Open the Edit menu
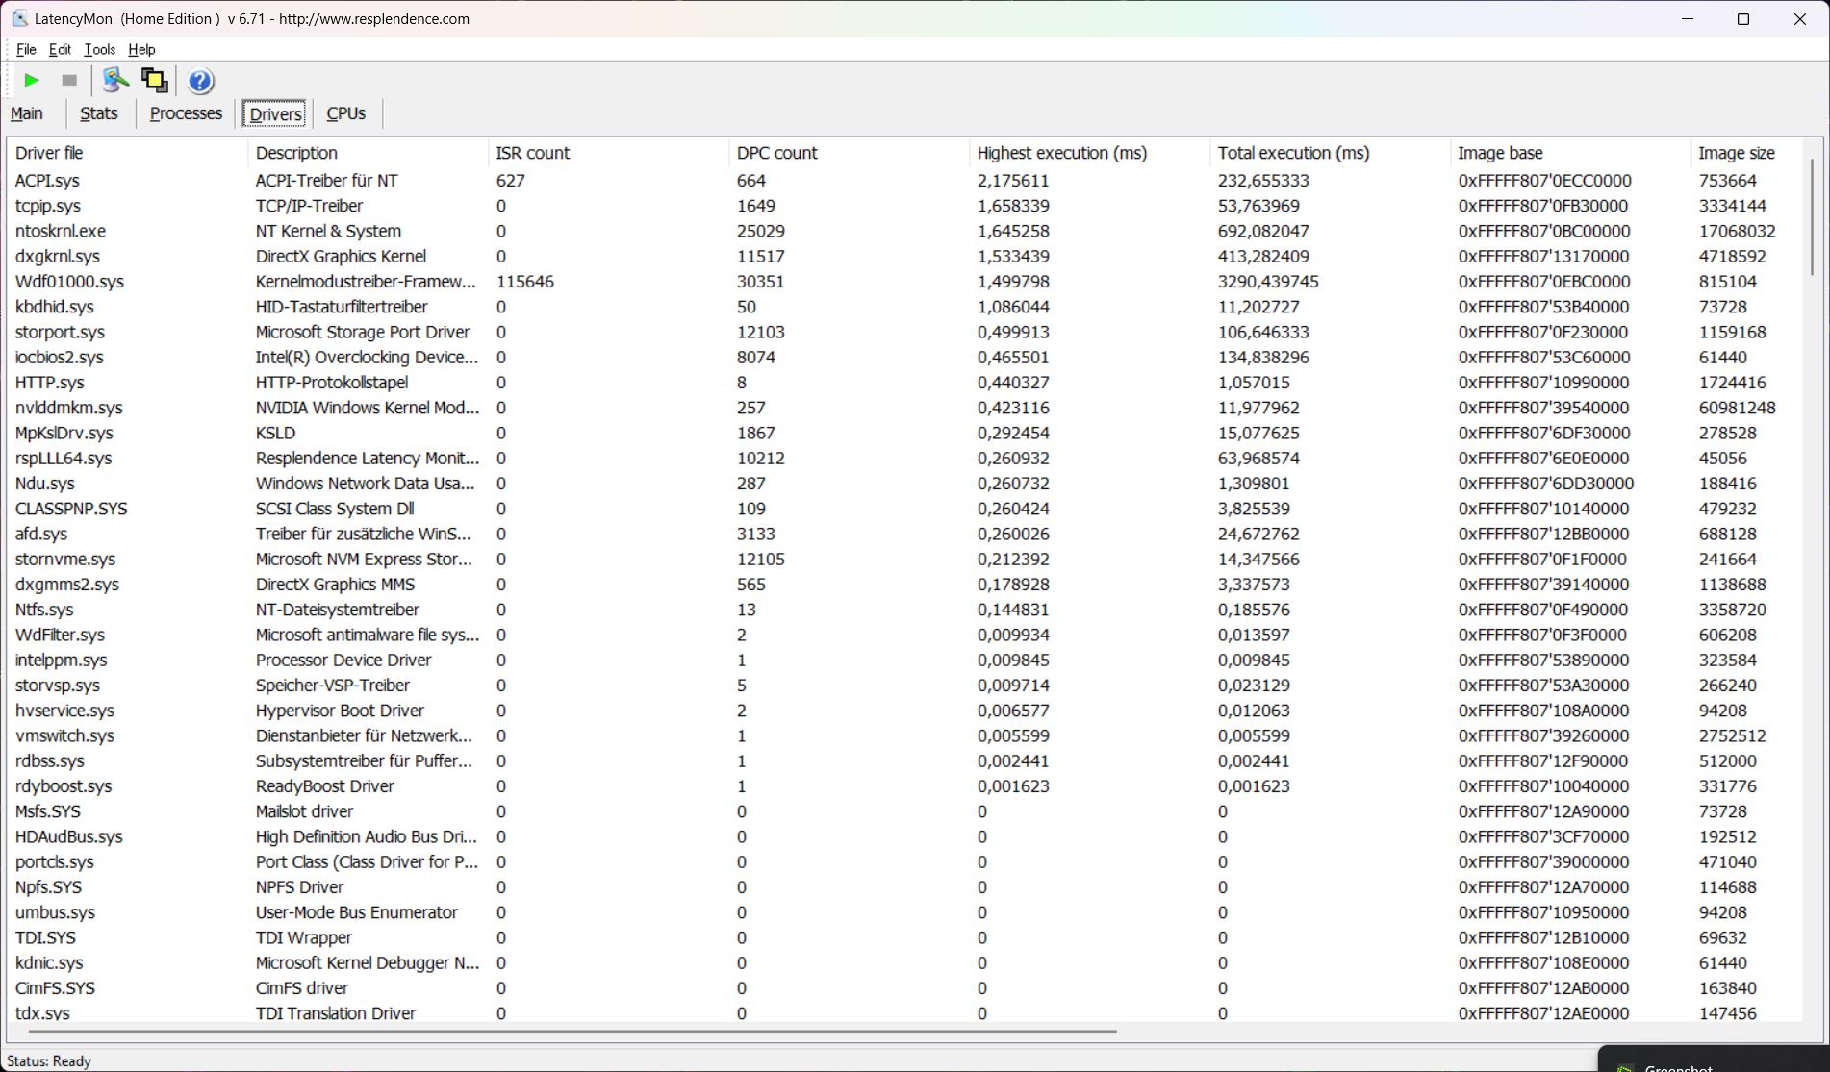 tap(60, 49)
